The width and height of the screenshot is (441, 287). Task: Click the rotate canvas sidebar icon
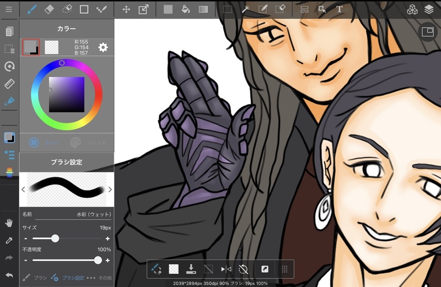[9, 66]
